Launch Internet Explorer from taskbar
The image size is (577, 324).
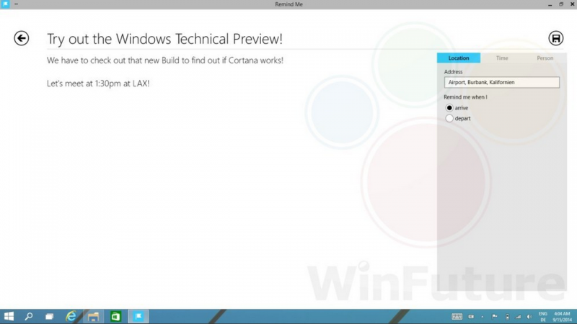(71, 316)
